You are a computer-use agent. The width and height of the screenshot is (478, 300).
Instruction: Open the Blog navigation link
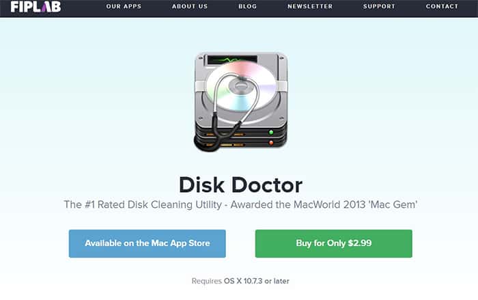click(x=247, y=6)
